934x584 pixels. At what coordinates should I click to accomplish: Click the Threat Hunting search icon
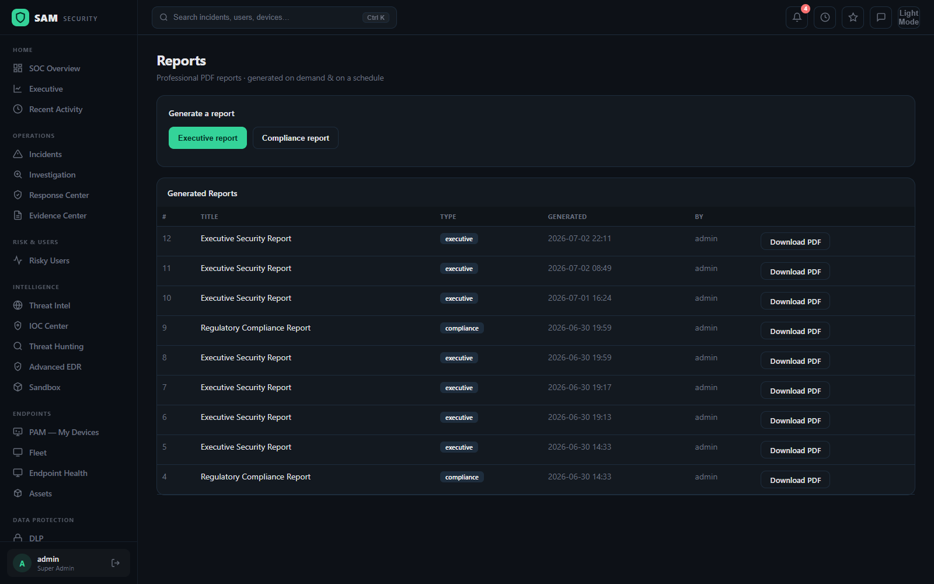[18, 346]
